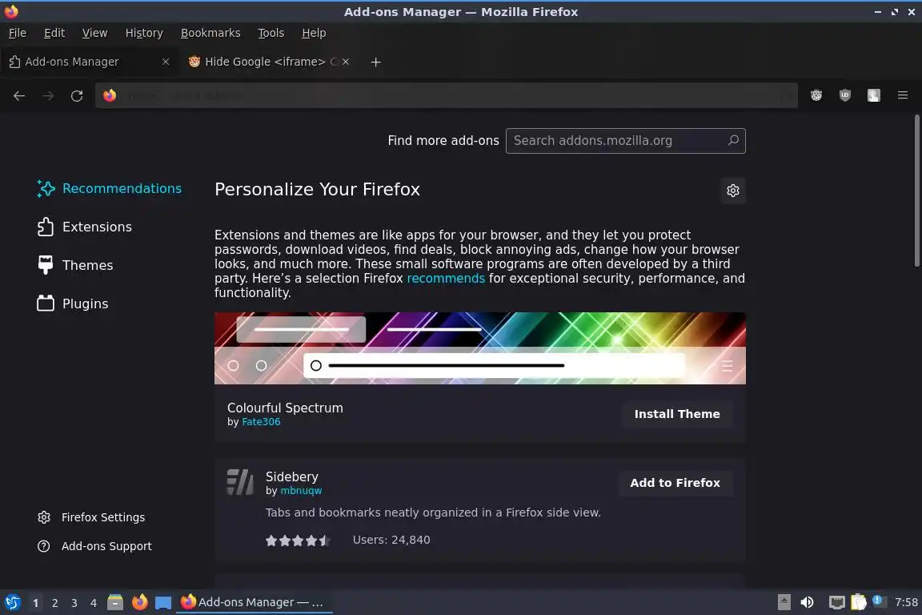Switch to workspace 4 in the taskbar
Screen dimensions: 922x615
pos(94,603)
